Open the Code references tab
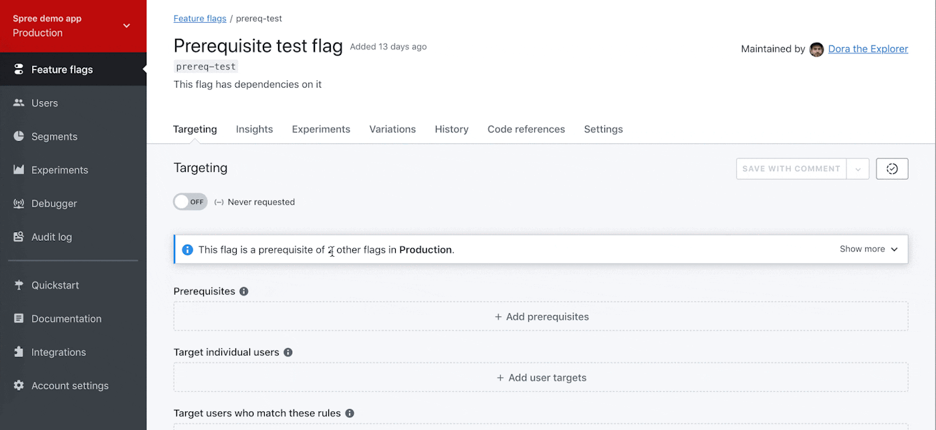 click(526, 129)
